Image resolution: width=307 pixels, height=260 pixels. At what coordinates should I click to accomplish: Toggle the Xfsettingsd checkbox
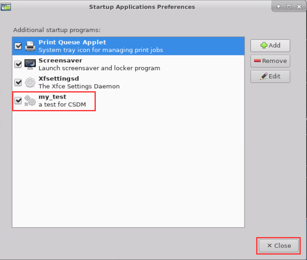18,82
